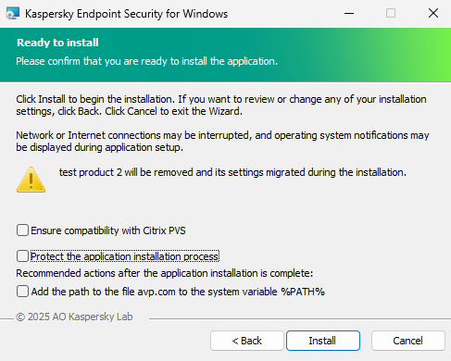Click the Kaspersky installer title bar icon
This screenshot has height=361, width=451.
click(13, 14)
